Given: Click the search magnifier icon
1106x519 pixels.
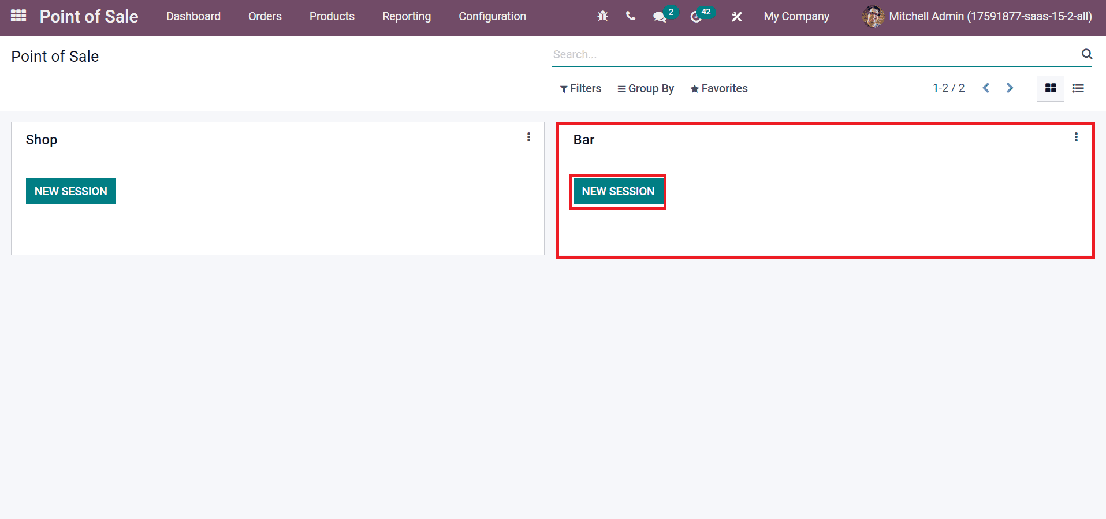Looking at the screenshot, I should [1086, 54].
